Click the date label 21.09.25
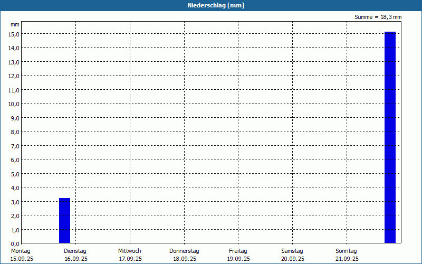Viewport: 422px width, 264px height. point(347,259)
